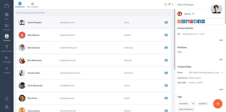Edit the Contact Details section
This screenshot has width=226, height=112.
221,40
